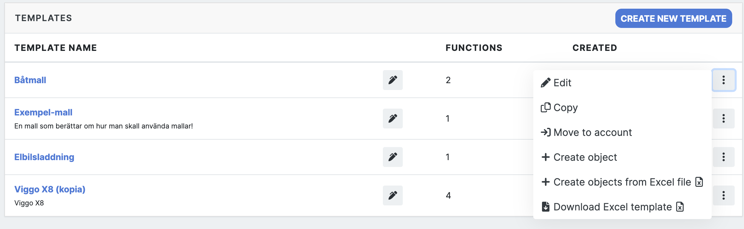Click the pencil icon for Viggo X8 (kopia)
This screenshot has width=744, height=229.
tap(393, 195)
